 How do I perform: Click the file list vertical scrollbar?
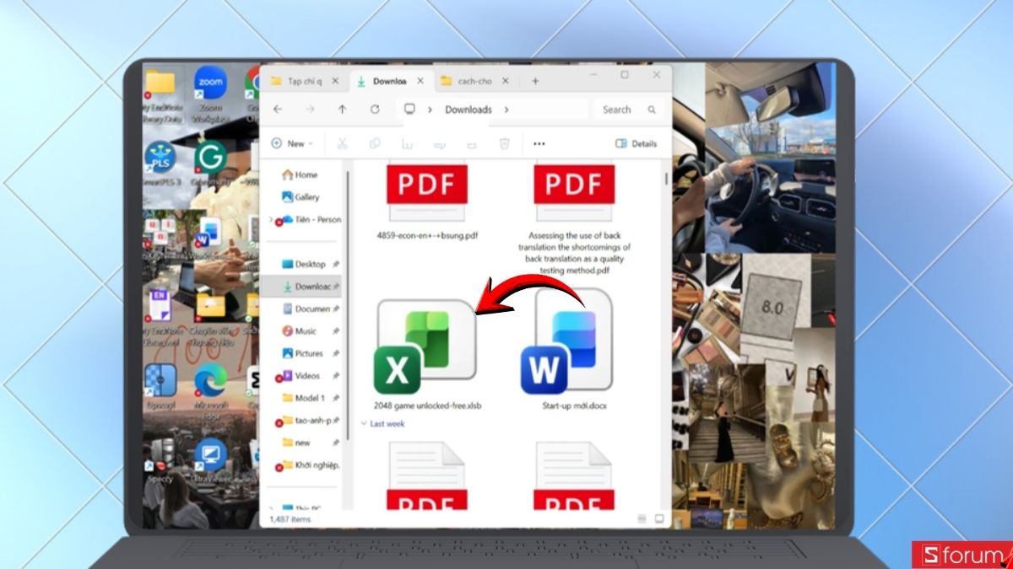pyautogui.click(x=666, y=180)
